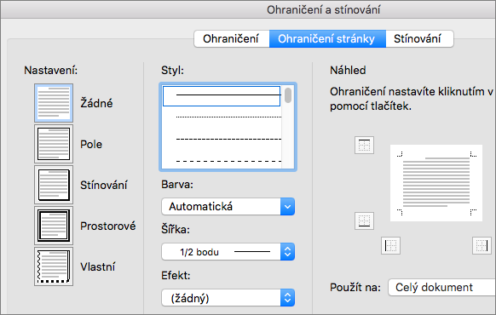The image size is (496, 315).
Task: Choose the Vlastní custom border icon
Action: pos(54,266)
